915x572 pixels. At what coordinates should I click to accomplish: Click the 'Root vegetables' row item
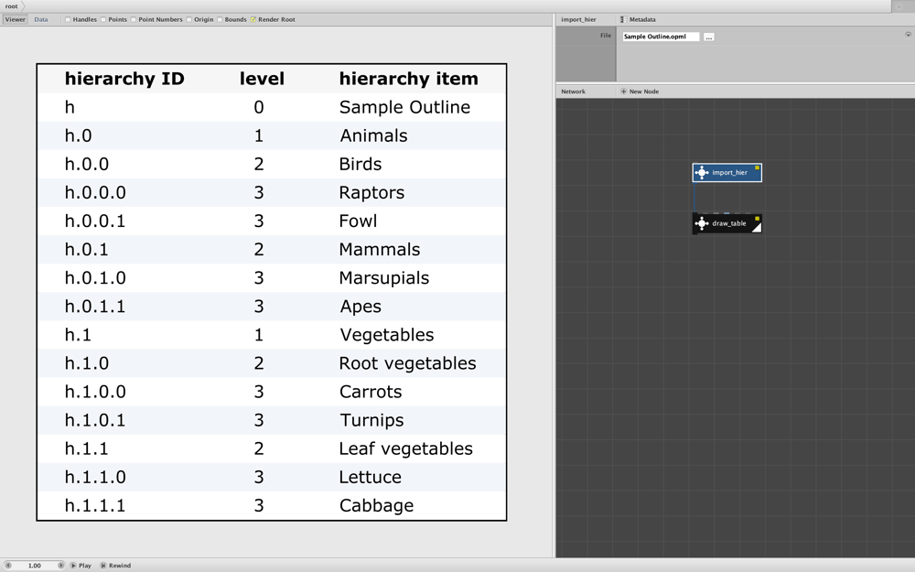pos(407,363)
